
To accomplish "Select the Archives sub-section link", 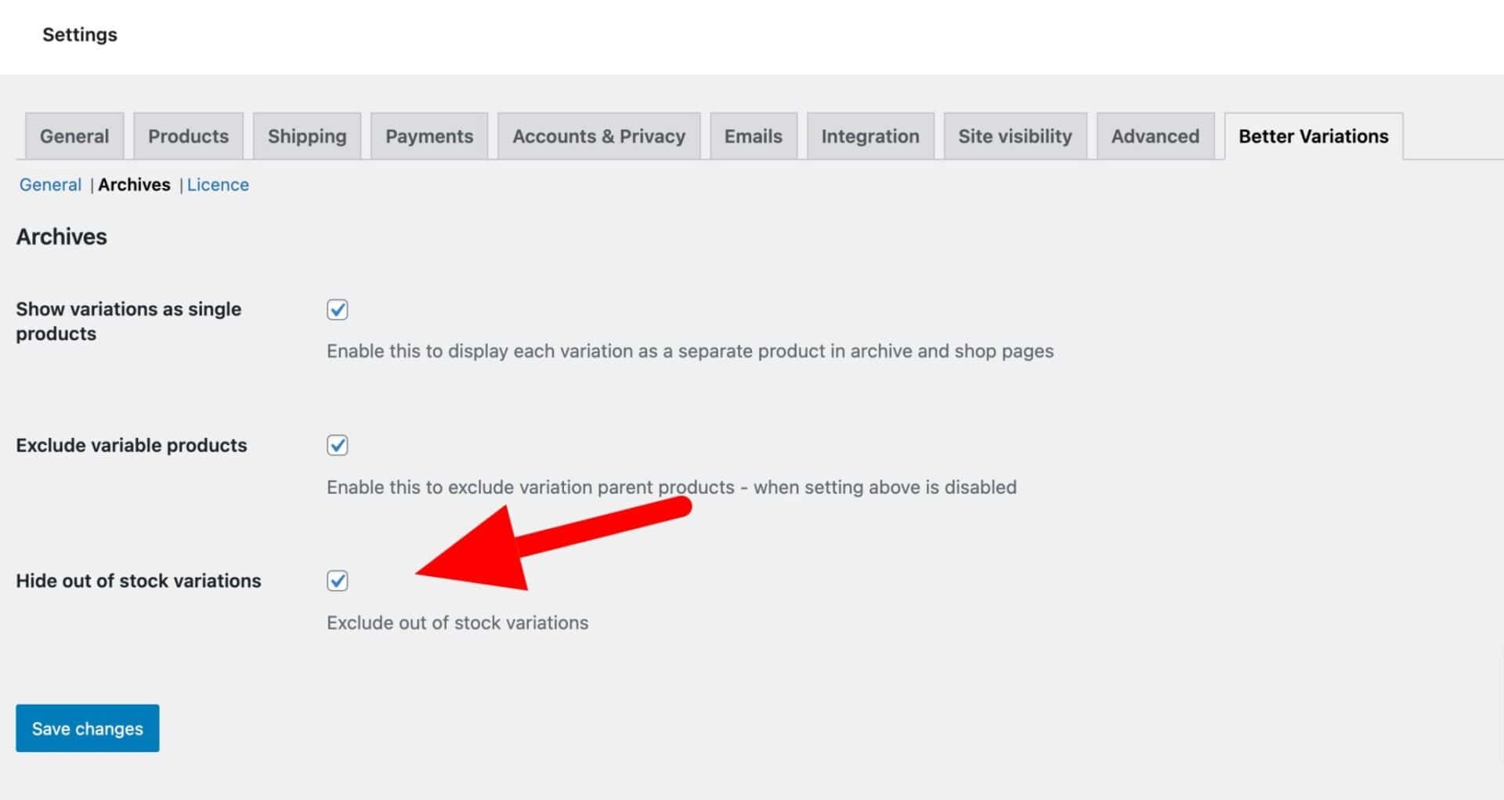I will pos(134,185).
